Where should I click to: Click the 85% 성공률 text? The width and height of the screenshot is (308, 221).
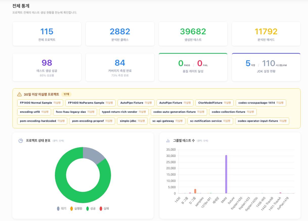(47, 75)
